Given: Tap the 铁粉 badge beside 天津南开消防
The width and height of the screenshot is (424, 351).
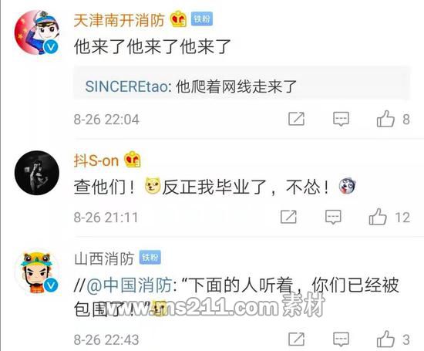Looking at the screenshot, I should click(x=202, y=19).
